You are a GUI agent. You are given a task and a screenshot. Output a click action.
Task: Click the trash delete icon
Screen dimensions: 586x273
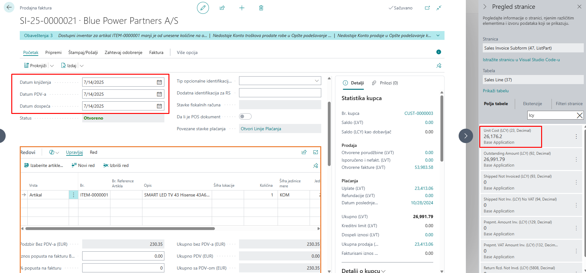click(x=261, y=8)
